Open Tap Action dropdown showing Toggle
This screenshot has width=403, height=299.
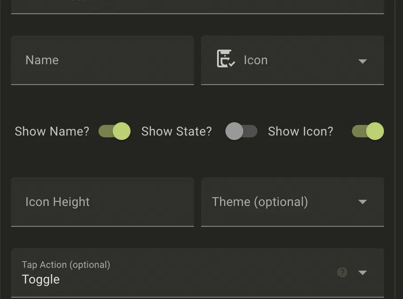(x=178, y=273)
